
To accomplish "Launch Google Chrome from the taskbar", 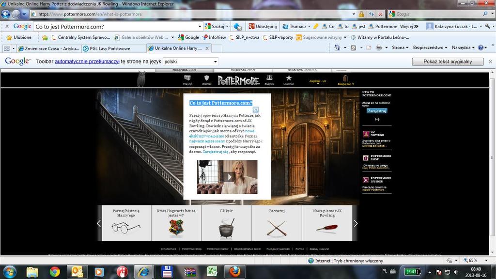I will point(55,272).
